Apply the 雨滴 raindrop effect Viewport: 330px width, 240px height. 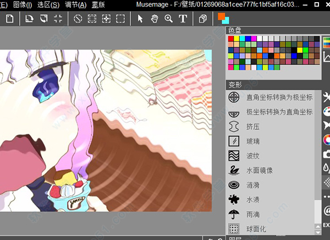(252, 214)
